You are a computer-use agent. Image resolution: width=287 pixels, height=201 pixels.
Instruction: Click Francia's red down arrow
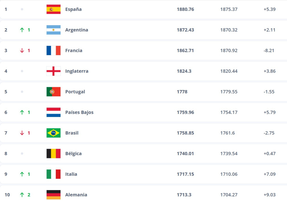click(22, 50)
